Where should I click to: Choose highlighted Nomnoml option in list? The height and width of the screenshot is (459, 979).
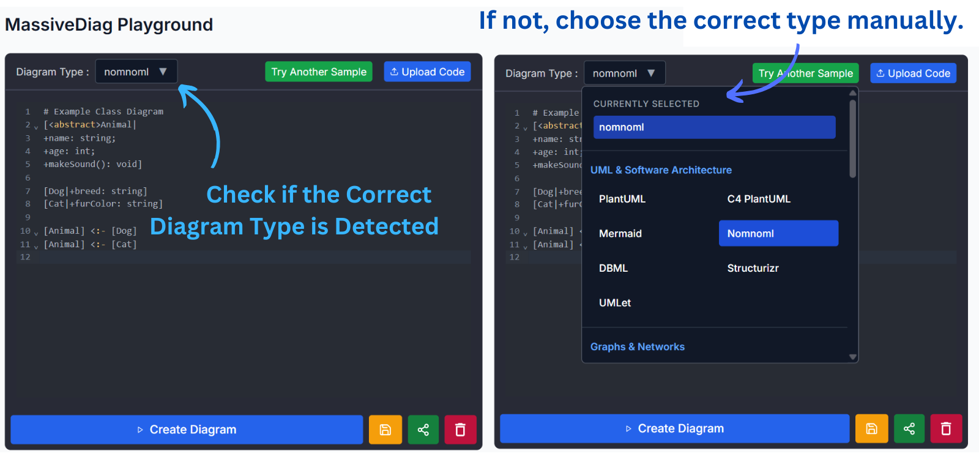click(778, 233)
